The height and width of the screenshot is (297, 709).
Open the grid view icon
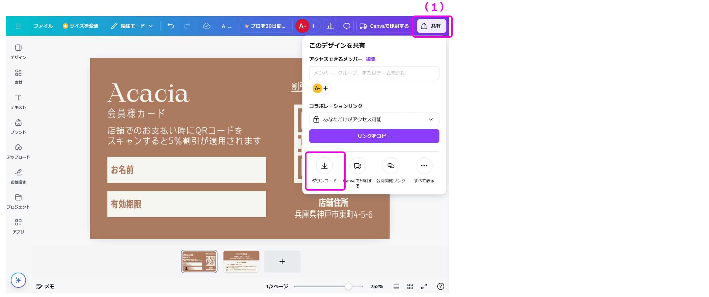point(410,286)
